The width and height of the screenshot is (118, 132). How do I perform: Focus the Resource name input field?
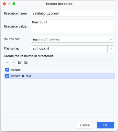tap(72, 13)
